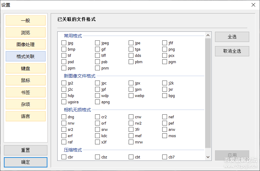Image resolution: width=260 pixels, height=171 pixels.
Task: Toggle the gif checkbox
Action: tap(97, 49)
